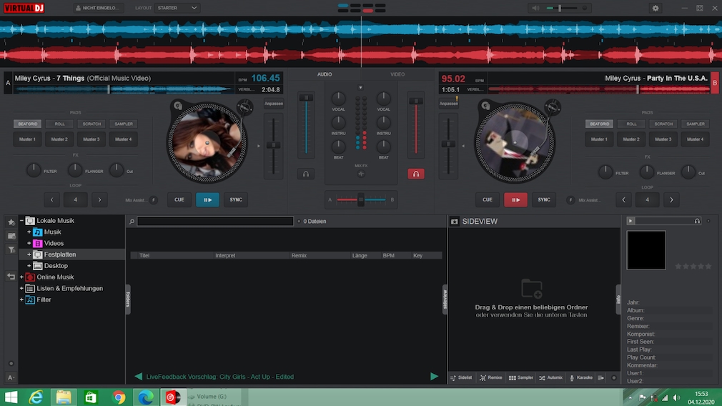This screenshot has height=406, width=722.
Task: Switch mixer to VIDEO tab
Action: pos(397,74)
